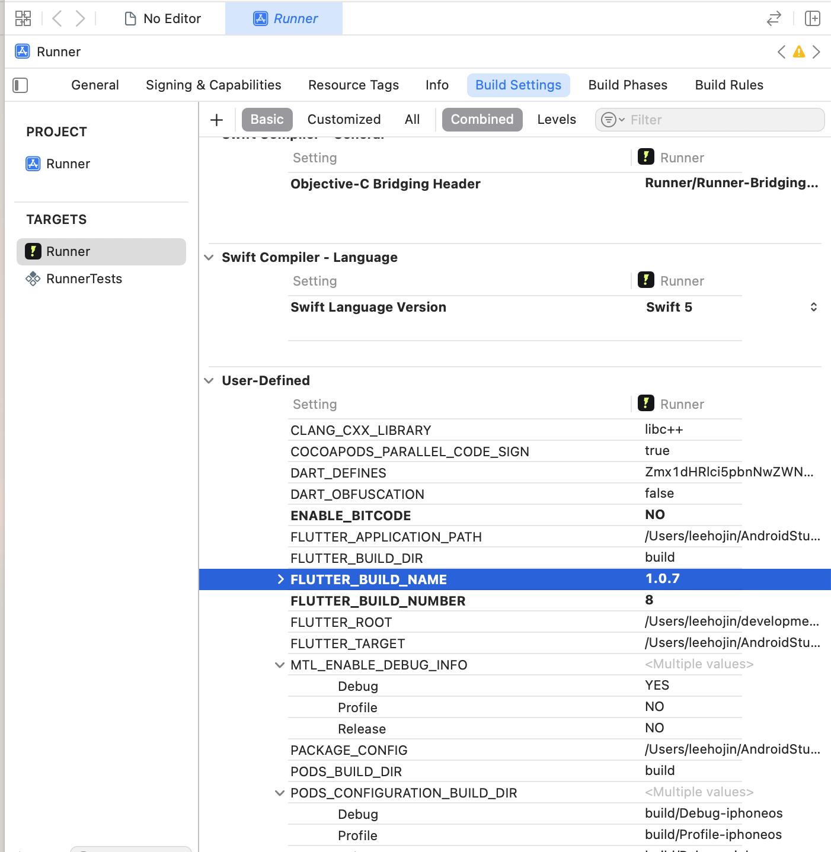Open the Build Phases tab
Screen dimensions: 831x852
628,85
